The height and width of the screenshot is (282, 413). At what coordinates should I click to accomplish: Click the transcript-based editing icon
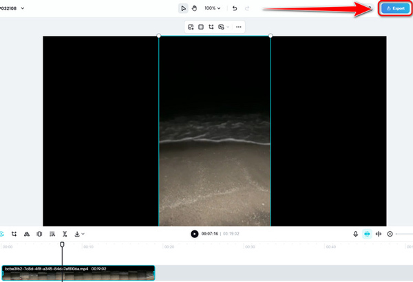pyautogui.click(x=52, y=234)
